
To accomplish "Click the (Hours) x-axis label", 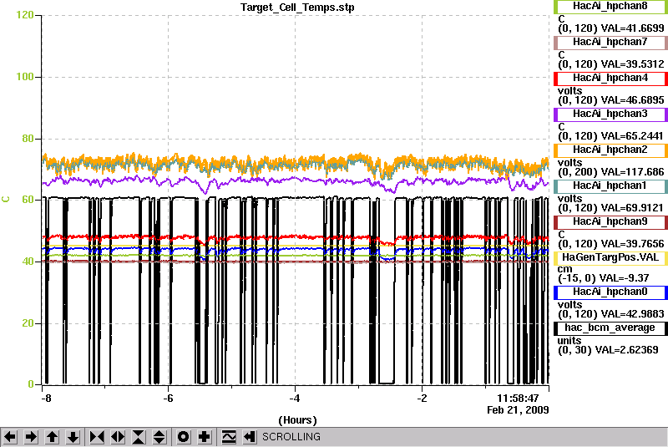I will 297,420.
